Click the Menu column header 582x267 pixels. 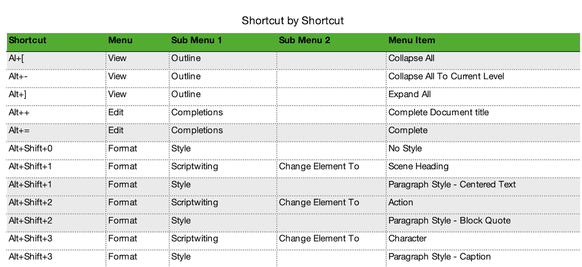pos(137,41)
